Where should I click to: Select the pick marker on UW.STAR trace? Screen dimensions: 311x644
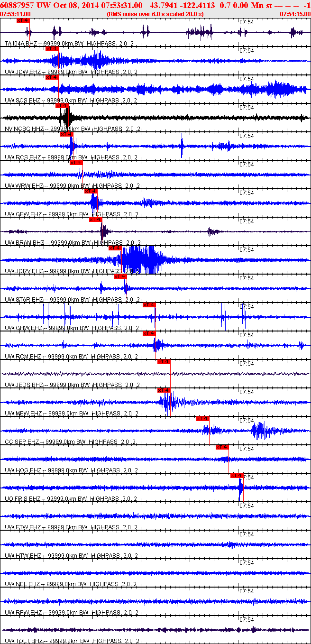coord(120,276)
